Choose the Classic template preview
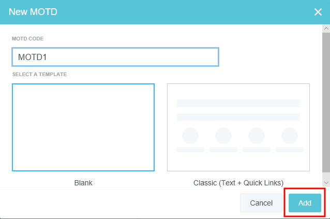 pos(238,127)
